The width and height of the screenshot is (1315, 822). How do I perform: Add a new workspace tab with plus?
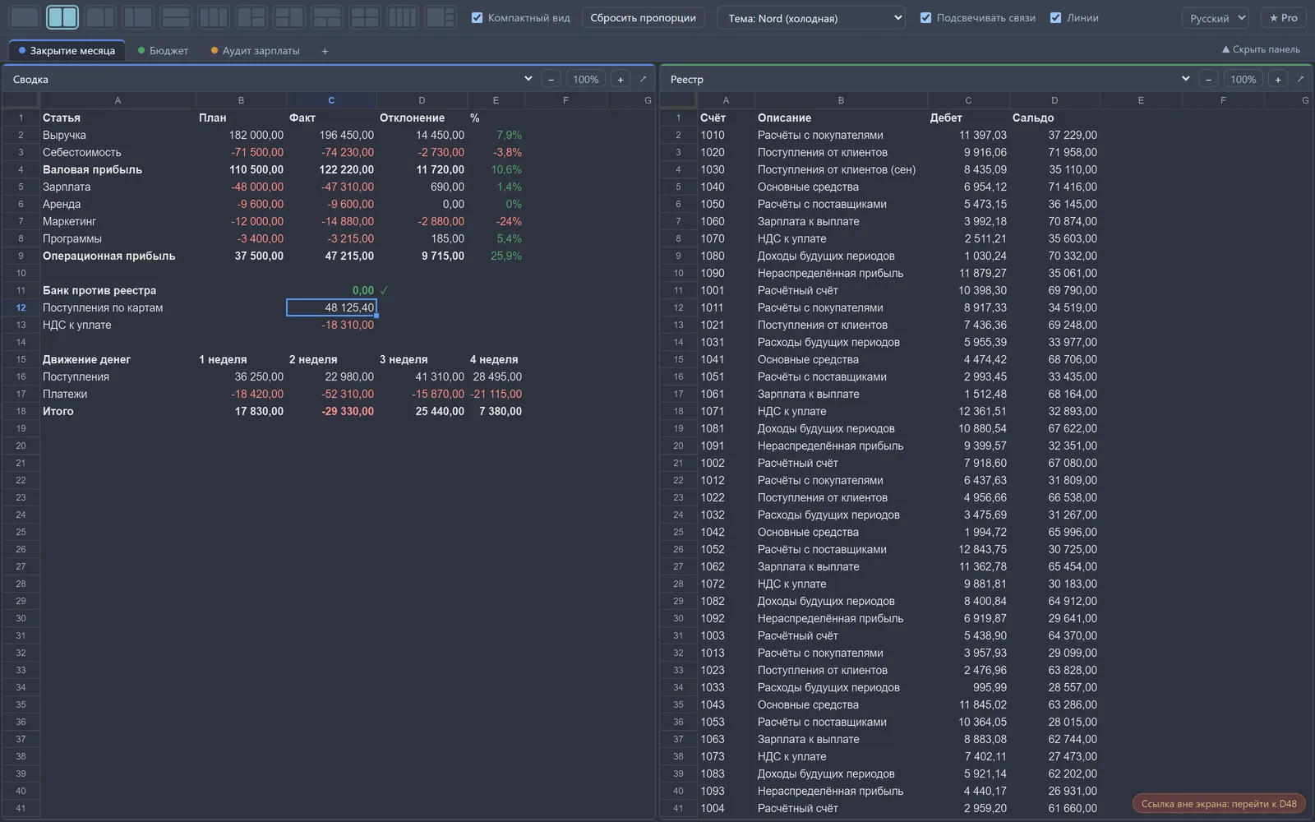tap(325, 51)
